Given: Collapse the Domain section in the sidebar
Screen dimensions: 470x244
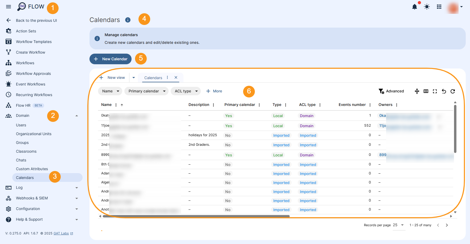Looking at the screenshot, I should (77, 115).
